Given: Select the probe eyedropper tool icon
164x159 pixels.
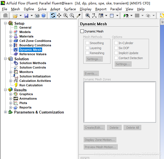Looking at the screenshot, I should pos(78,16).
